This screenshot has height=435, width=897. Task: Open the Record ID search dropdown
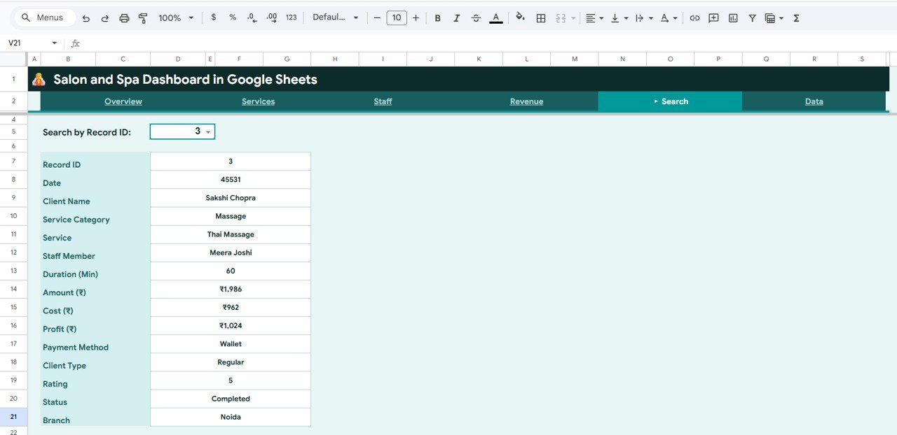point(208,131)
